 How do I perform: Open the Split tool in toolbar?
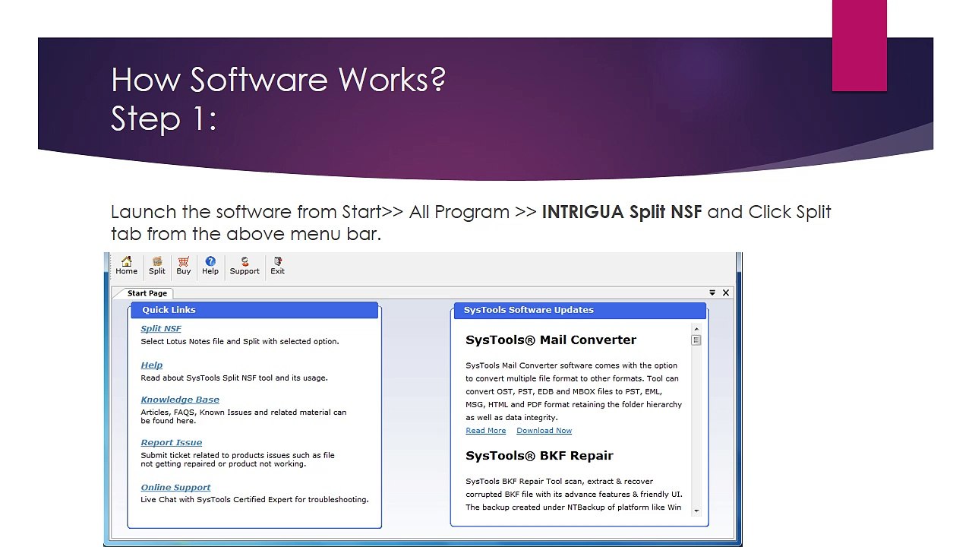click(x=157, y=266)
